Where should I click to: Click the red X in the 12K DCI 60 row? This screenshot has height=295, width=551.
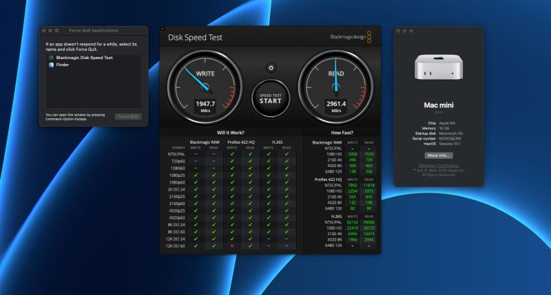[232, 246]
